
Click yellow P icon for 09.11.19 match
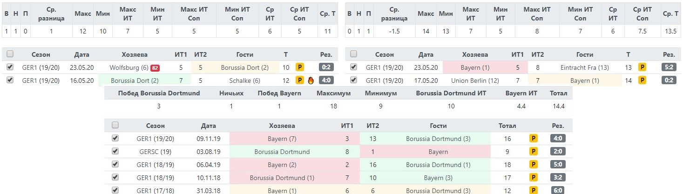click(x=534, y=139)
